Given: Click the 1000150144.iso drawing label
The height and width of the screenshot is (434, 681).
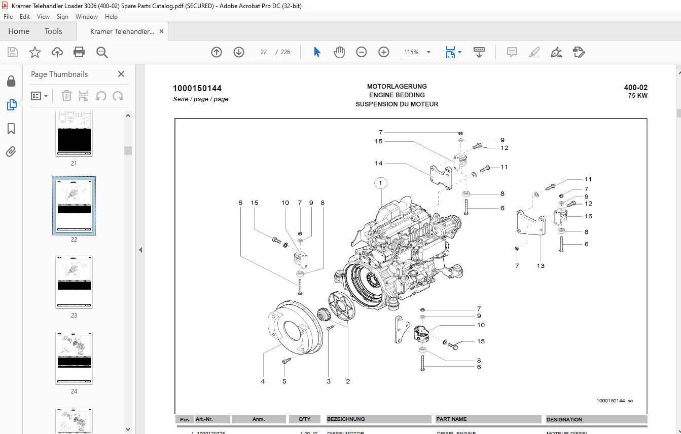Looking at the screenshot, I should coord(615,401).
